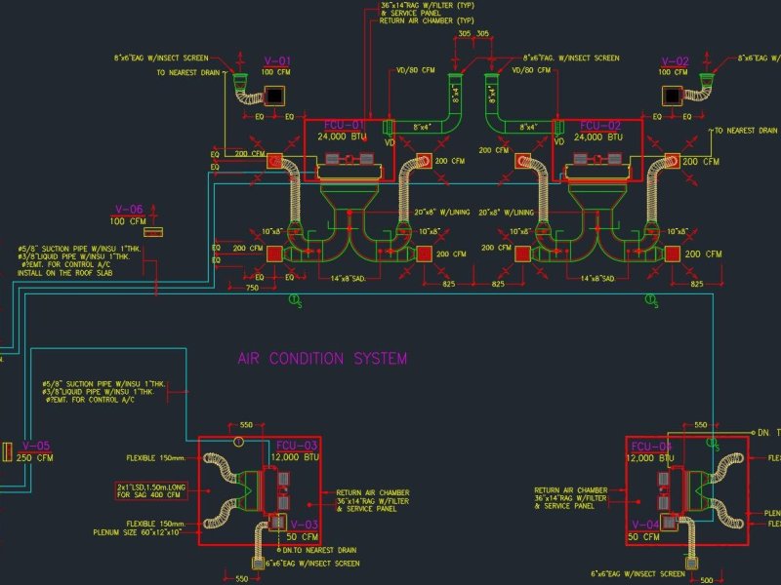Select the green VD damper symbol beside FCU-01
This screenshot has width=781, height=585.
[x=389, y=127]
